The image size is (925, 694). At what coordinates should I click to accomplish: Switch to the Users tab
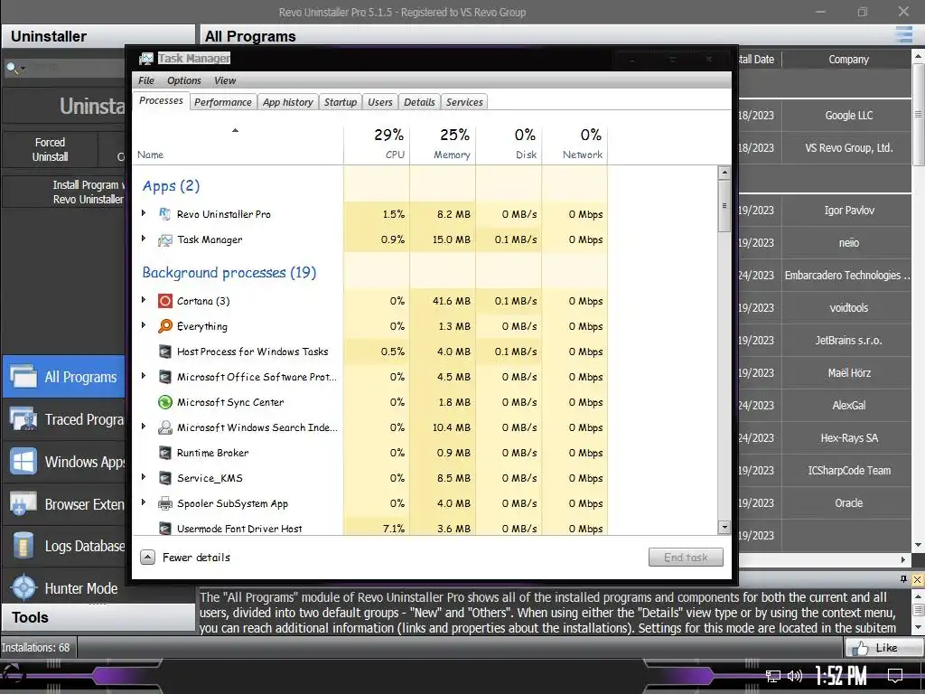point(380,102)
